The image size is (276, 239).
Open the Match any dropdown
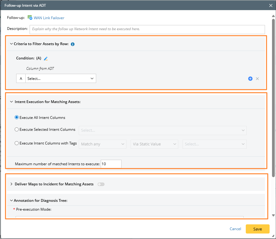coord(103,144)
